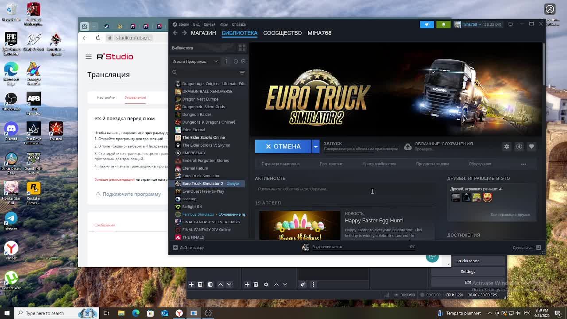Go forward in Steam navigation
Image resolution: width=567 pixels, height=319 pixels.
(x=184, y=33)
